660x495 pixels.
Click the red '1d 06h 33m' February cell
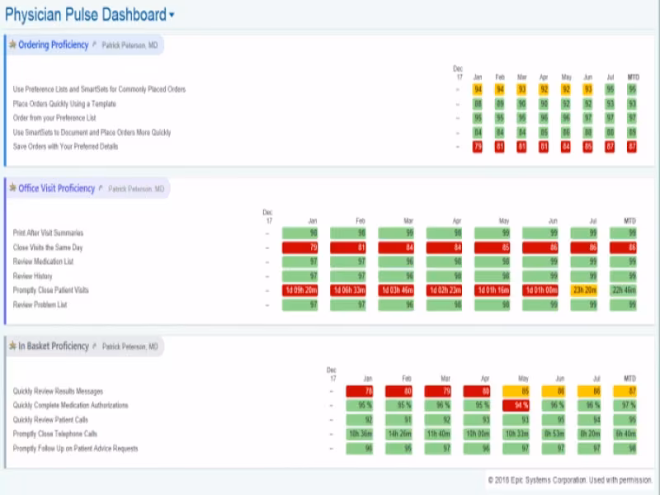coord(347,290)
